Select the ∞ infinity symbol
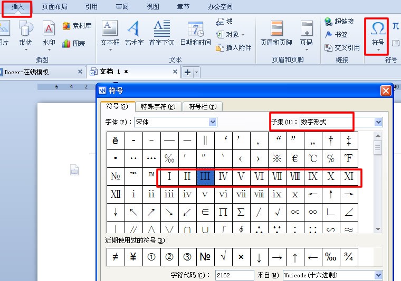 pos(313,212)
